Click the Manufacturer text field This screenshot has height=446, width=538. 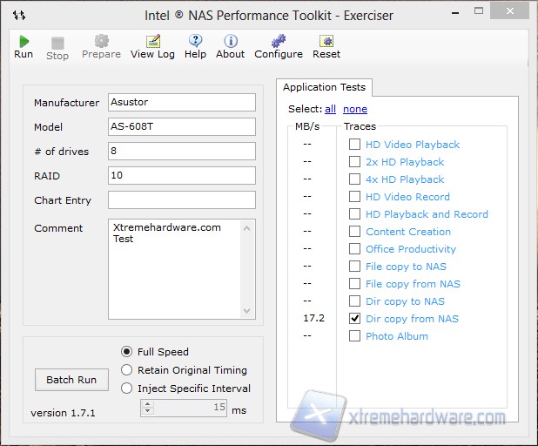click(x=181, y=103)
